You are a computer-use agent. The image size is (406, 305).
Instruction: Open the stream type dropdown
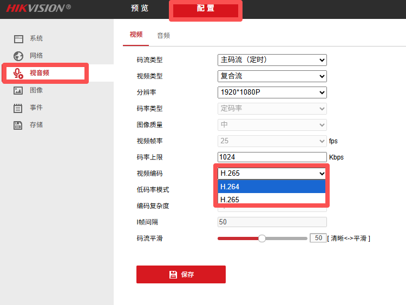(x=272, y=60)
